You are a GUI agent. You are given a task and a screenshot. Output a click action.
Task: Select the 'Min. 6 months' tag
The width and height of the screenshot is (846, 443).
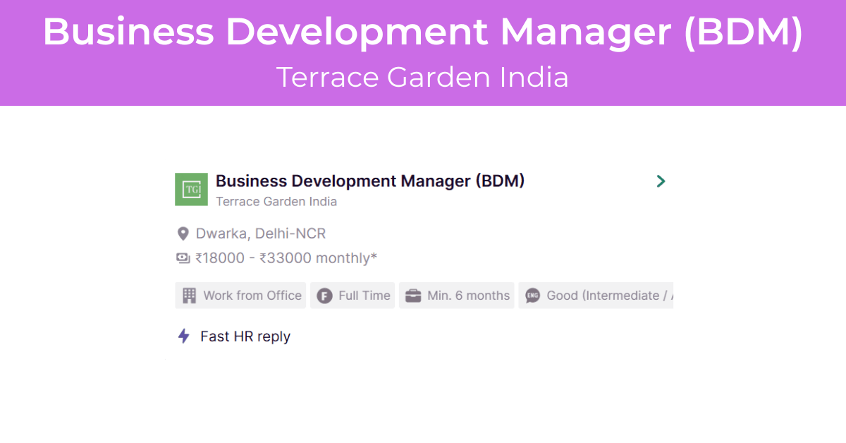(457, 296)
